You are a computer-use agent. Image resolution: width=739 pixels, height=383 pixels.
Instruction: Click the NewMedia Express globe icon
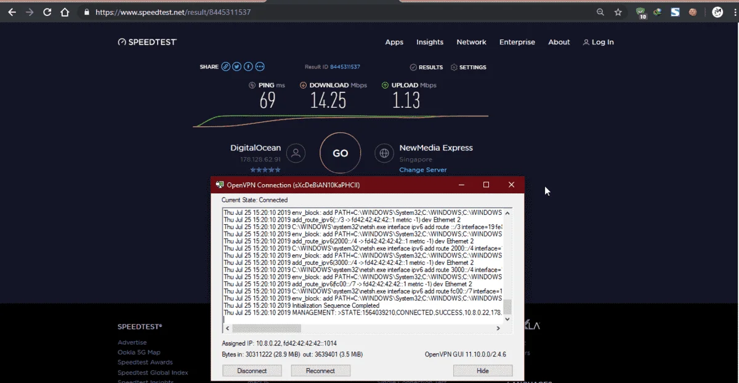click(384, 153)
